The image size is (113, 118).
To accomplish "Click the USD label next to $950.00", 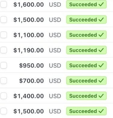I will [55, 66].
